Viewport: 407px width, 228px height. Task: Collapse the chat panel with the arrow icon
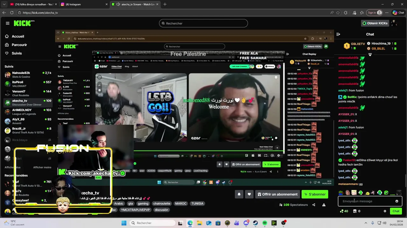click(x=338, y=34)
